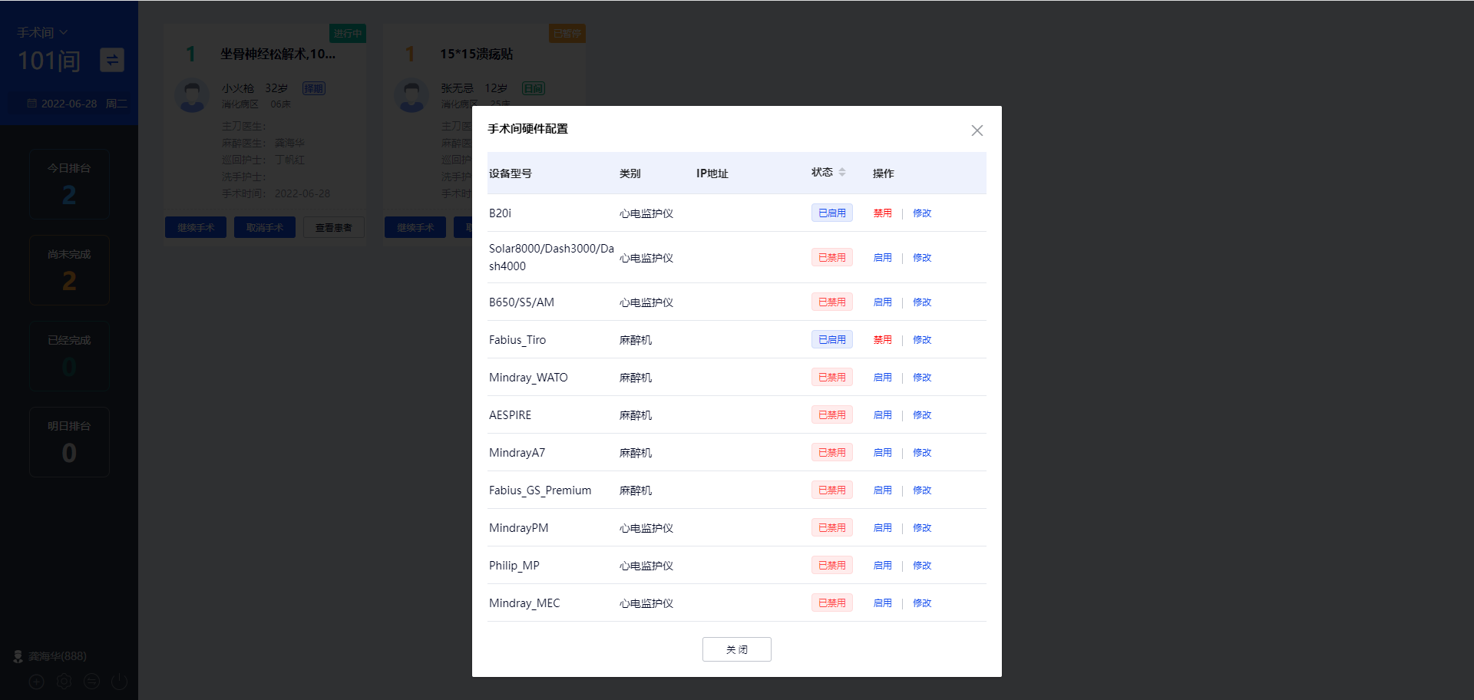Viewport: 1474px width, 700px height.
Task: Click the room switch icon beside 101间
Action: [112, 60]
